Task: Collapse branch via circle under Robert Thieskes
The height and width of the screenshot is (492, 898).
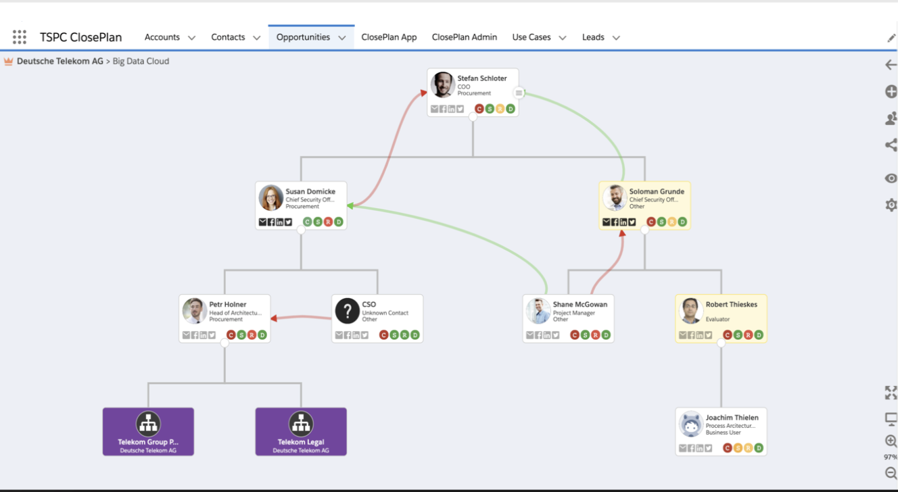Action: click(x=721, y=343)
